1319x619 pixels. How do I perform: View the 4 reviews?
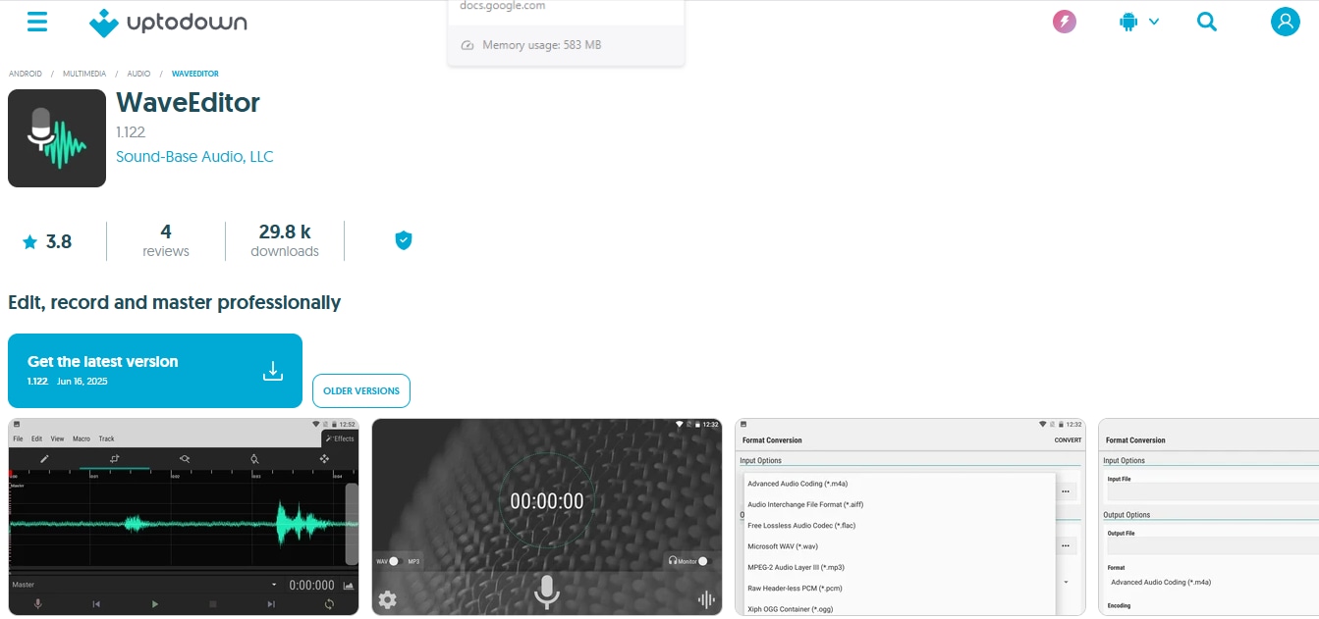click(x=166, y=240)
